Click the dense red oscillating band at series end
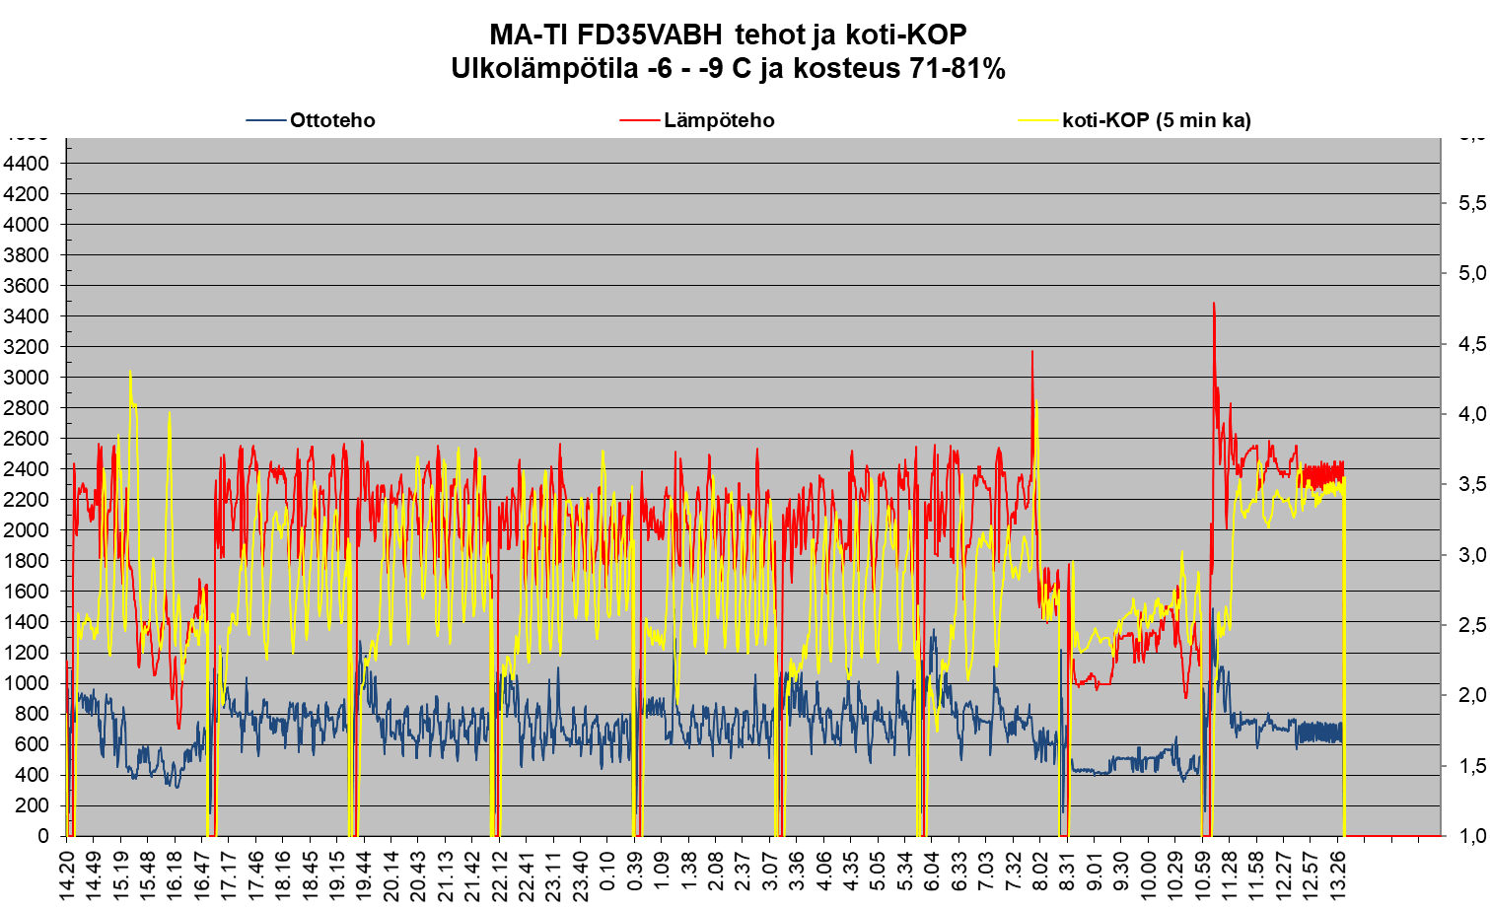 pyautogui.click(x=1323, y=471)
